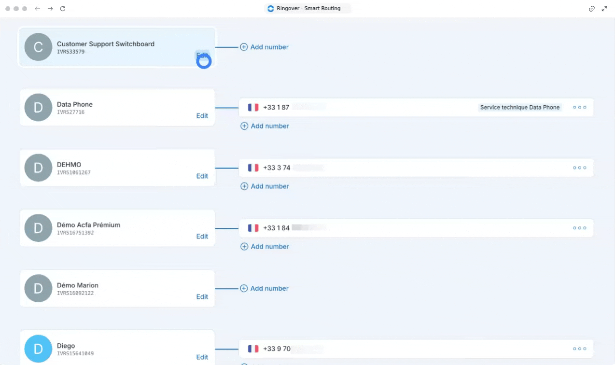Edit the Data Phone IVR
The width and height of the screenshot is (615, 365).
coord(202,116)
